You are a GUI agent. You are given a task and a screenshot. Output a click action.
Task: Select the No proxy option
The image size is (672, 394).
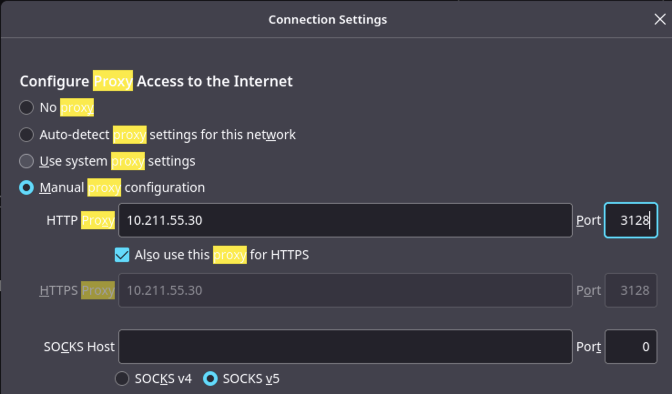pyautogui.click(x=26, y=107)
